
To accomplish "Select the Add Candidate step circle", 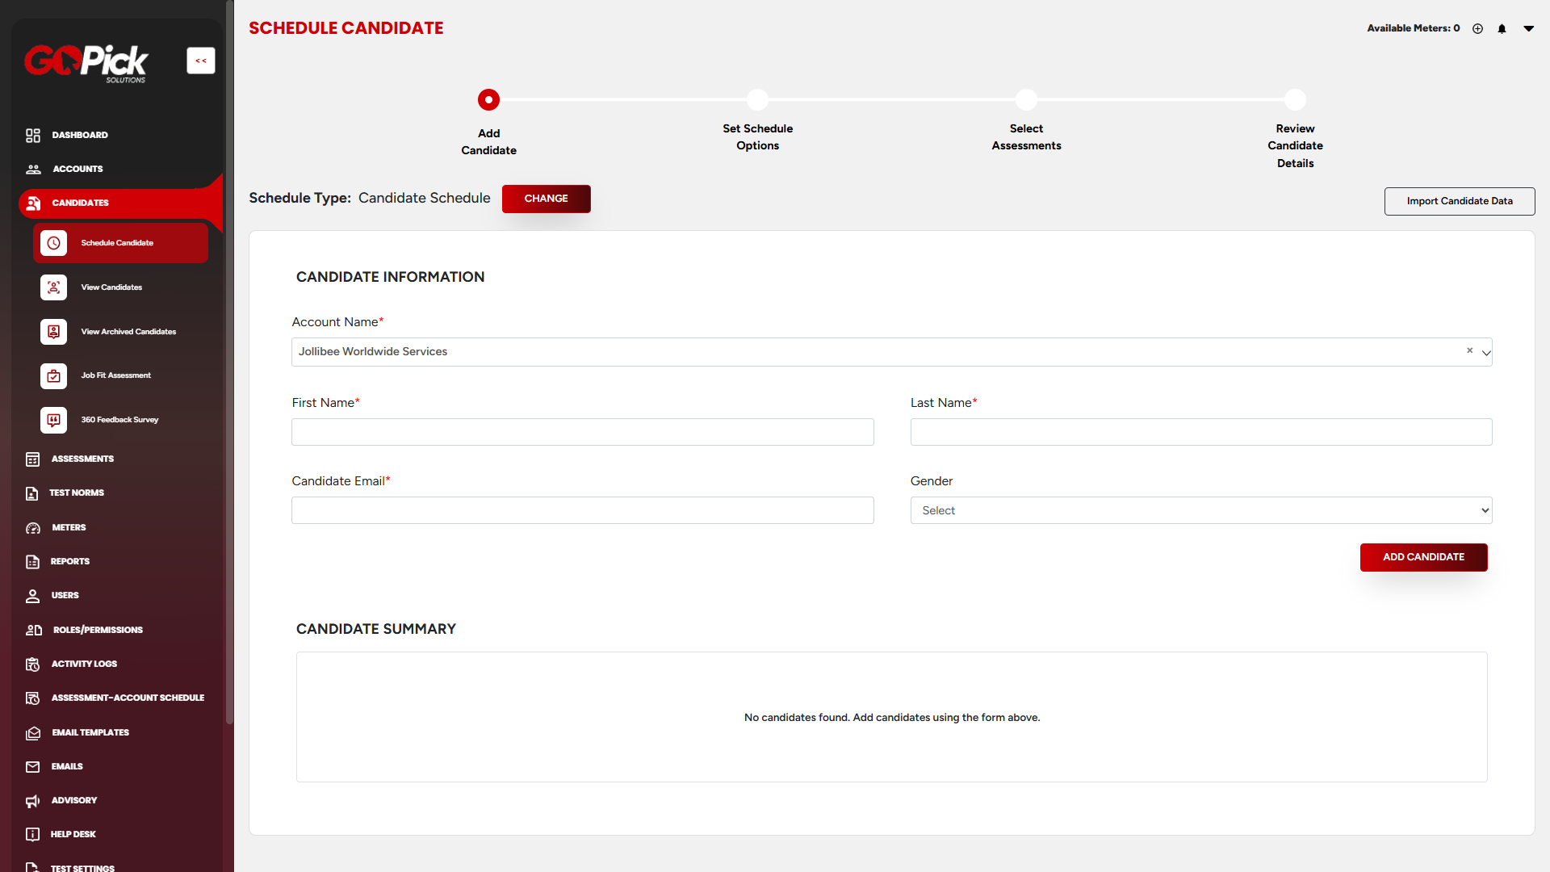I will click(x=488, y=99).
